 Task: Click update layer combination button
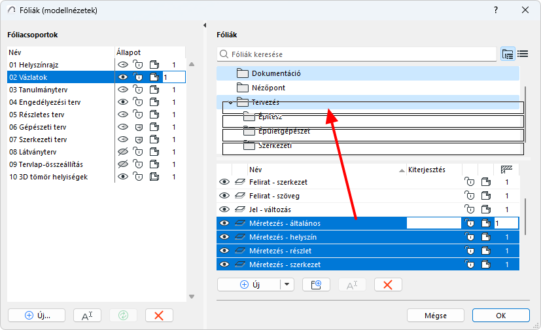123,315
